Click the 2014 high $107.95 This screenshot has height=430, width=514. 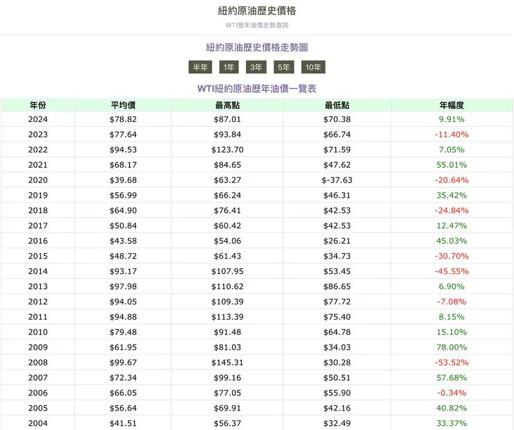(228, 272)
